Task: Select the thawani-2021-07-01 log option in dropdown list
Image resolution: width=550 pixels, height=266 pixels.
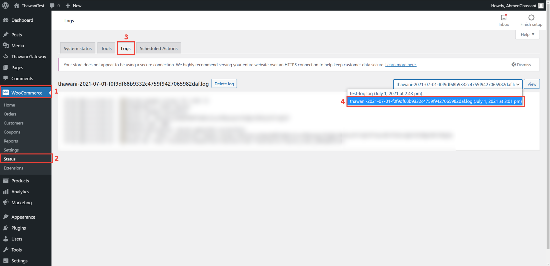Action: (435, 101)
